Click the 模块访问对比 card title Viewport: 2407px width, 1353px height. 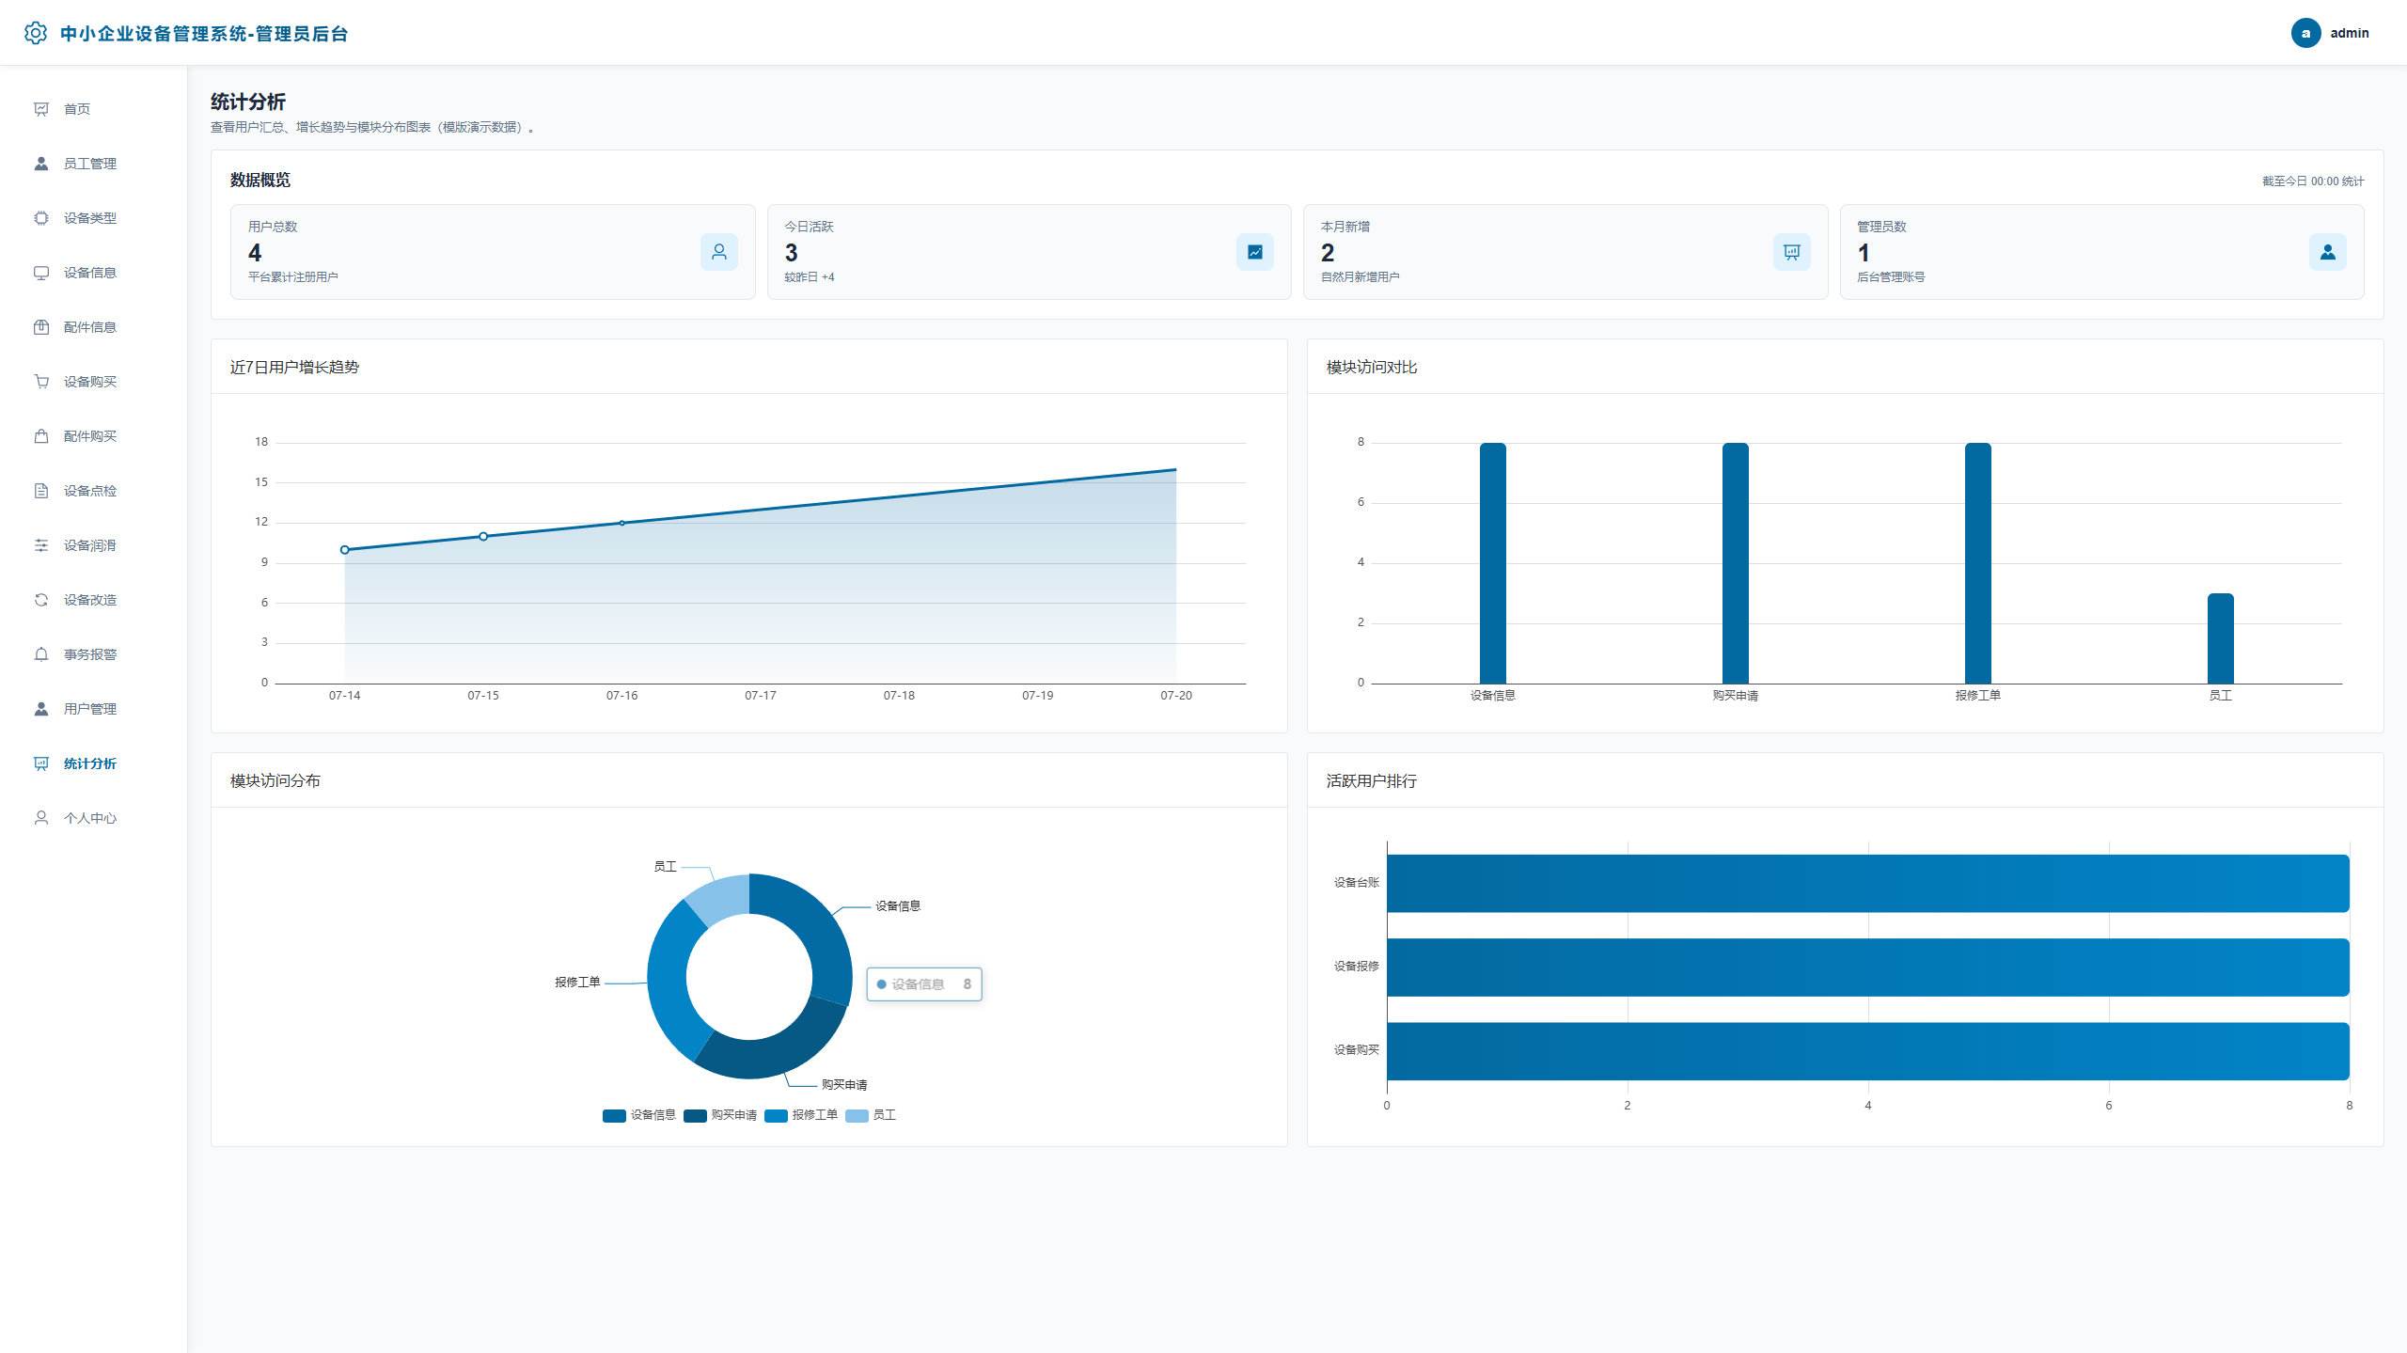click(x=1372, y=368)
